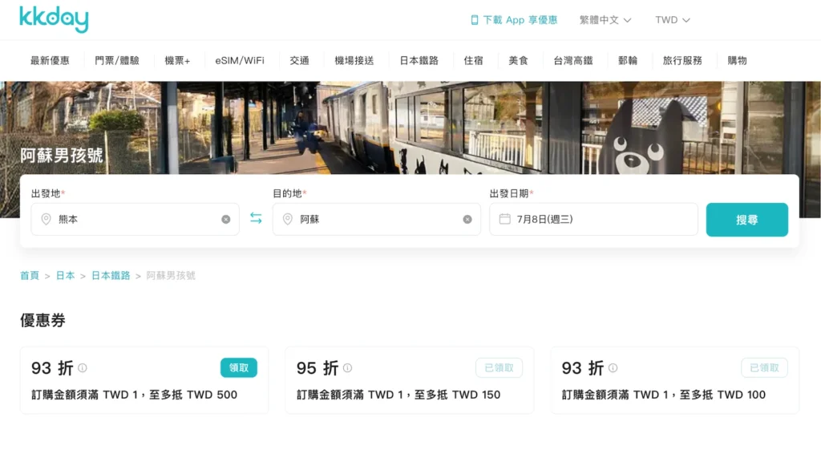Click the location pin in 目的地 field
The height and width of the screenshot is (462, 821).
point(288,219)
